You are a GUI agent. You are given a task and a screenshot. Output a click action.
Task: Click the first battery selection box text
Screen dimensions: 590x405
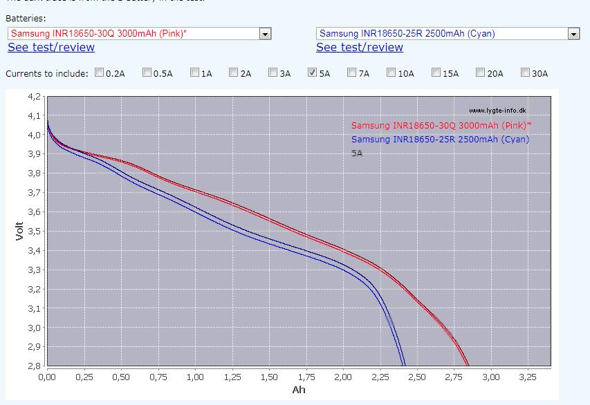131,33
